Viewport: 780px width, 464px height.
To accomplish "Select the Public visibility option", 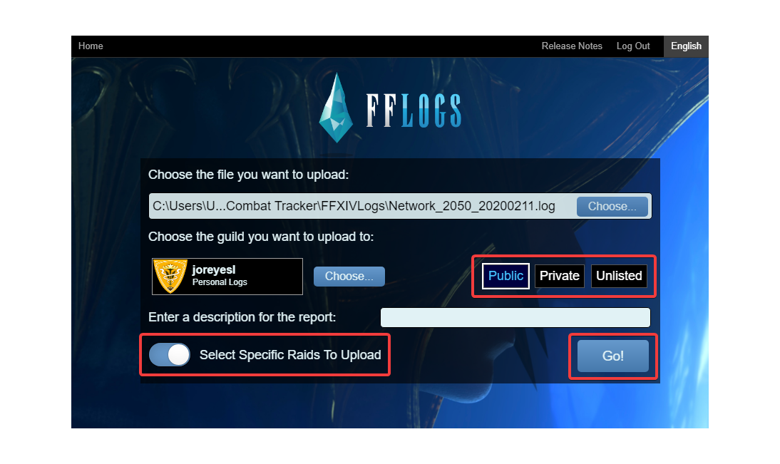I will 506,276.
